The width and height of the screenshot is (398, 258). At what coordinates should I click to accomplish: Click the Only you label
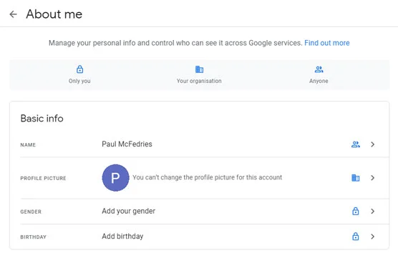[79, 81]
